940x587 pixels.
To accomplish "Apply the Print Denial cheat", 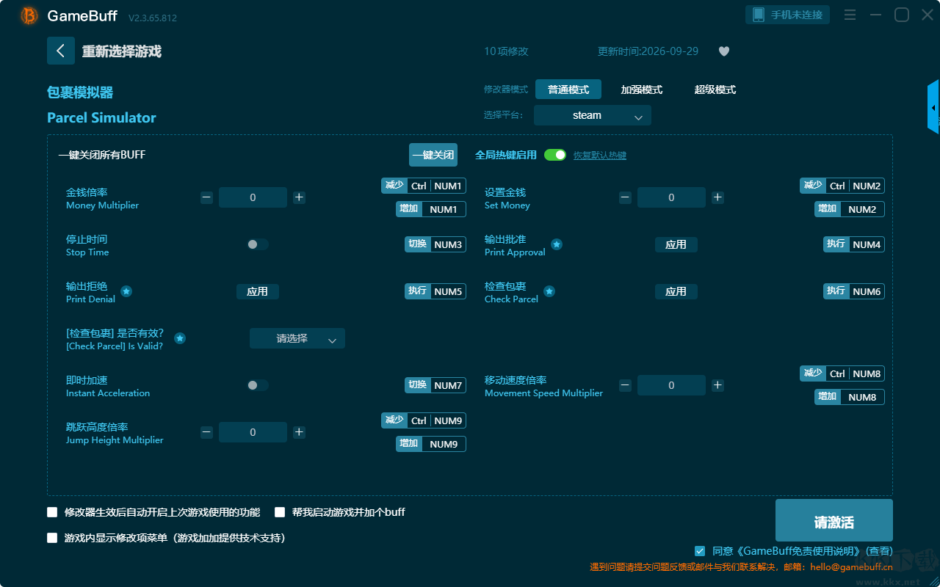I will (x=257, y=291).
